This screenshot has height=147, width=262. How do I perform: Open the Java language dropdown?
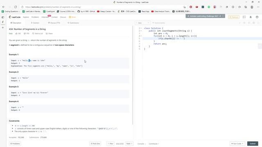click(143, 23)
